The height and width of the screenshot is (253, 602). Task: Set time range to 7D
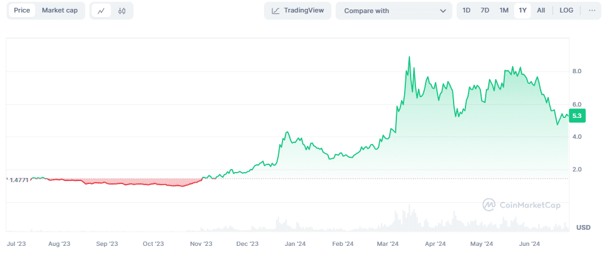[x=485, y=11]
